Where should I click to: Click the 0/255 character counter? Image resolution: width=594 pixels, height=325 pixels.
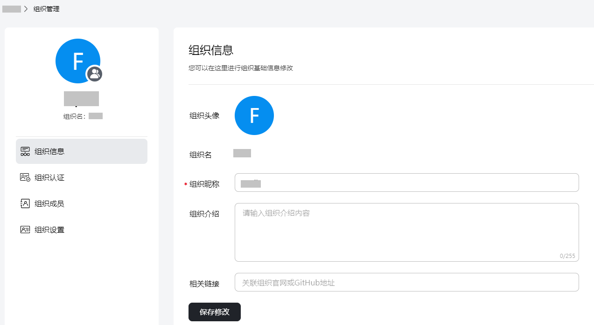(567, 256)
